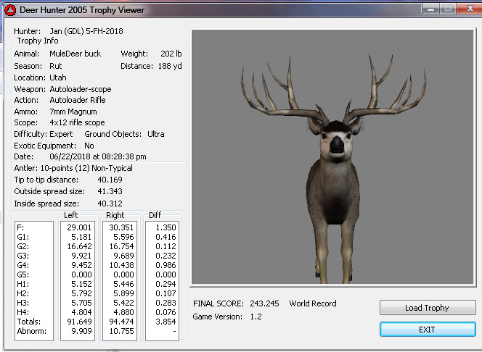Click the Autoloader-scope weapon text

pos(80,88)
